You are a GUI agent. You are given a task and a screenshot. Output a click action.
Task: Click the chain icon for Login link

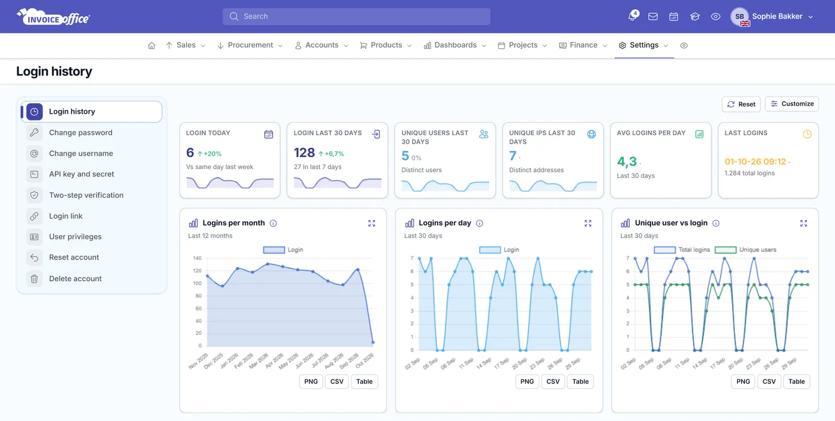[35, 216]
